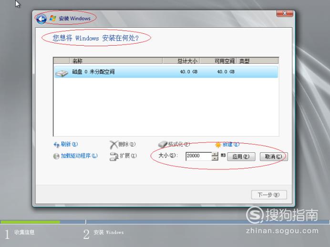Cancel partition creation with 取消
This screenshot has width=330, height=247.
click(x=274, y=157)
